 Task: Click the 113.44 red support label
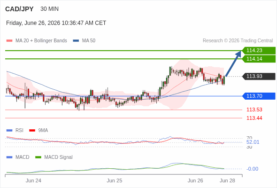tap(254, 118)
